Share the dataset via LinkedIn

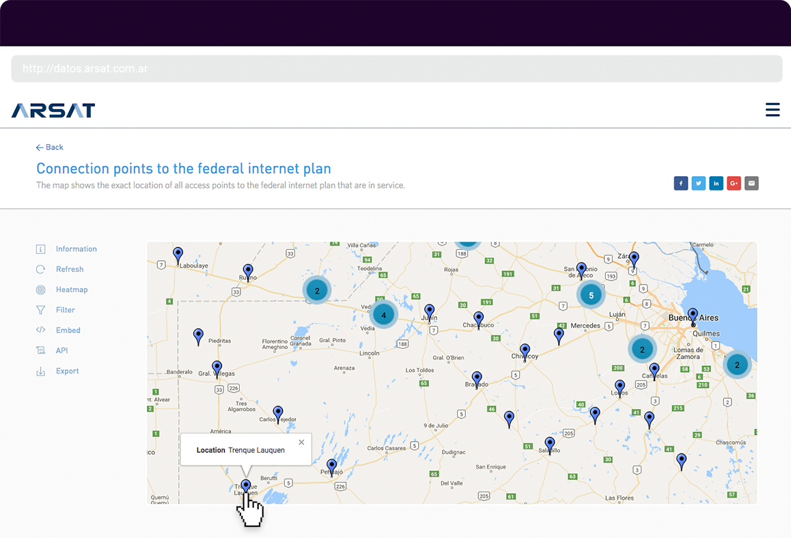(x=716, y=183)
